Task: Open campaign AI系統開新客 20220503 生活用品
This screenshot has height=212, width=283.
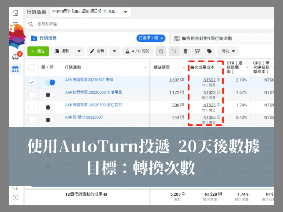Action: coord(93,92)
